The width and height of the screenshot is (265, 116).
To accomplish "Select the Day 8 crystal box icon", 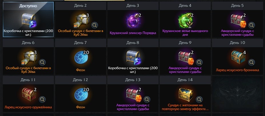I will point(133,58).
